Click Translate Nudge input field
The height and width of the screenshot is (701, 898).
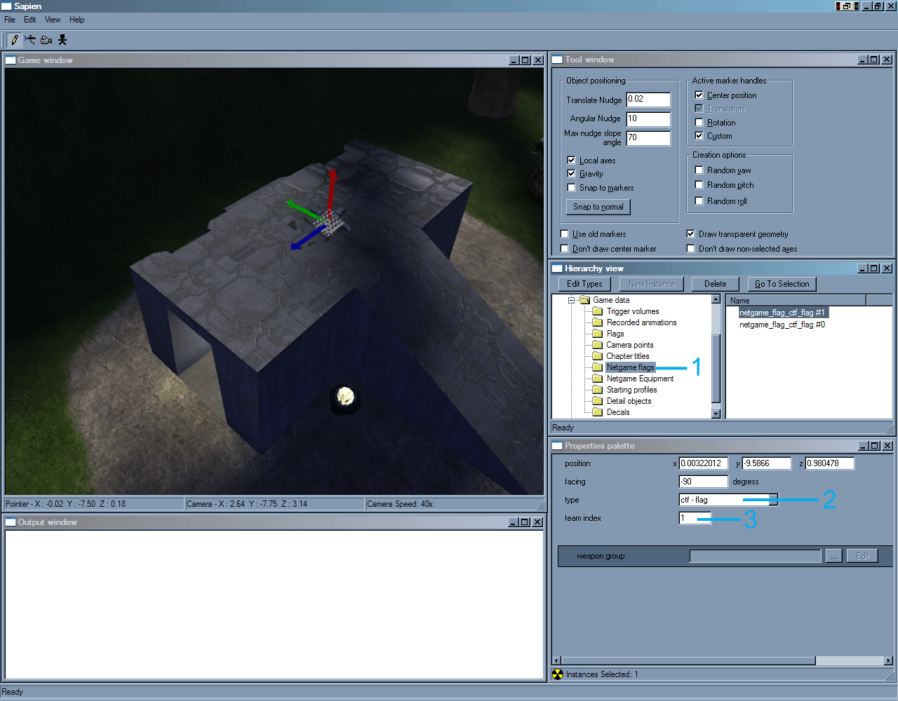point(648,100)
